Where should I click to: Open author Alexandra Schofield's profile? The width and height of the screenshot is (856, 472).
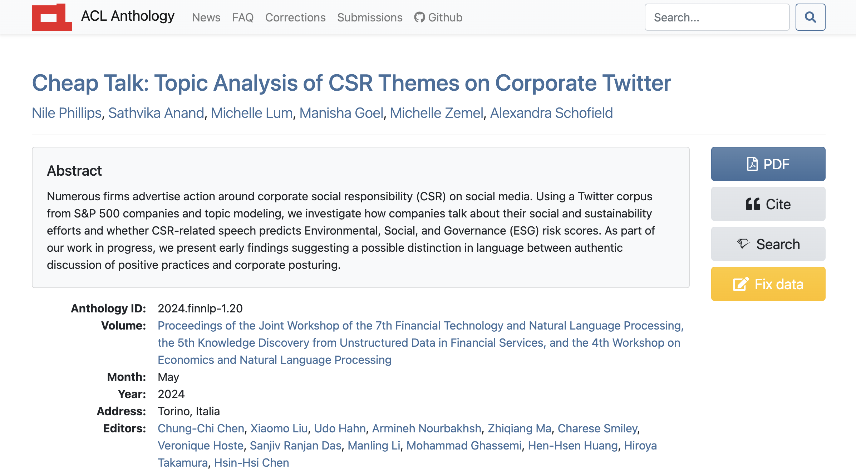coord(551,113)
